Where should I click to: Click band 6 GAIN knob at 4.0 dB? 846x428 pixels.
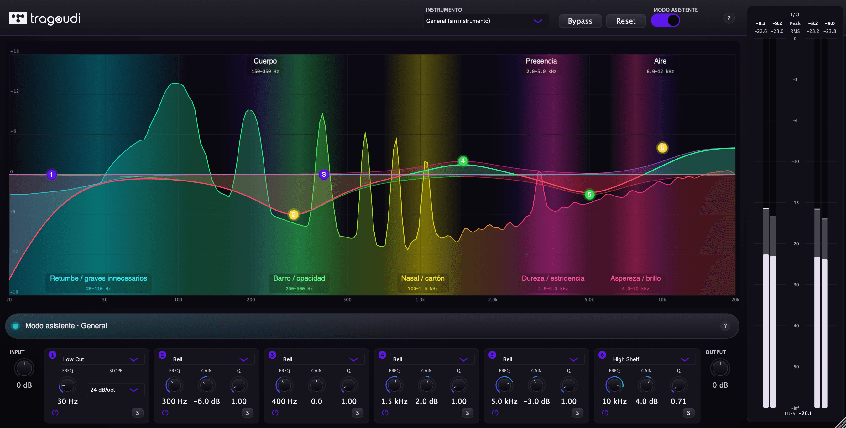pos(646,385)
